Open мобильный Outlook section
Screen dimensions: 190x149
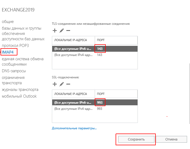coord(19,96)
